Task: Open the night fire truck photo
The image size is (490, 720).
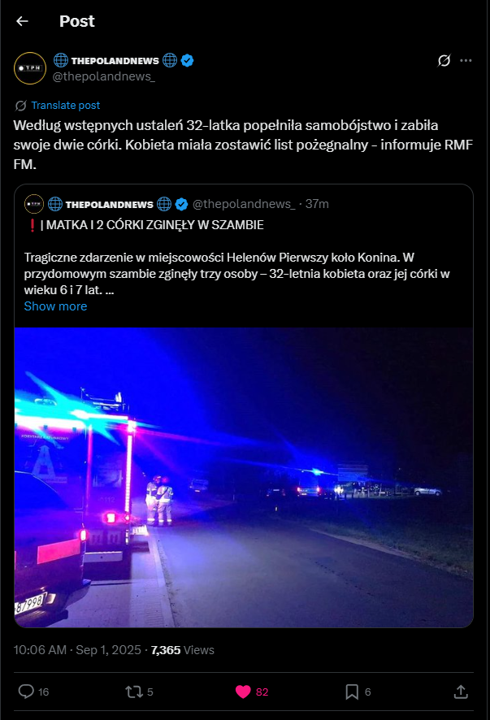Action: (244, 477)
